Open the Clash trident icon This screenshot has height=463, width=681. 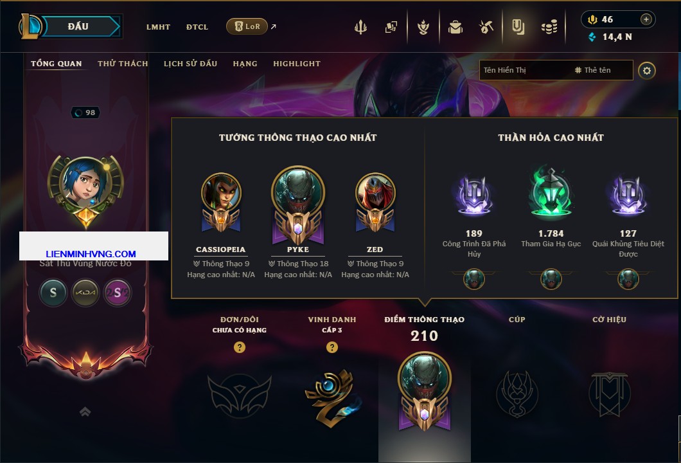coord(360,28)
